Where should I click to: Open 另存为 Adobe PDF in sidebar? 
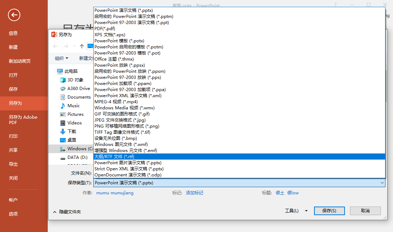[23, 120]
